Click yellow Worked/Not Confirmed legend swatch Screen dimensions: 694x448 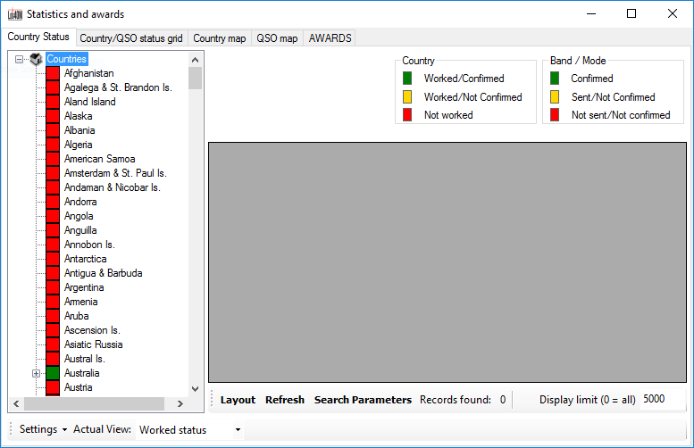407,97
